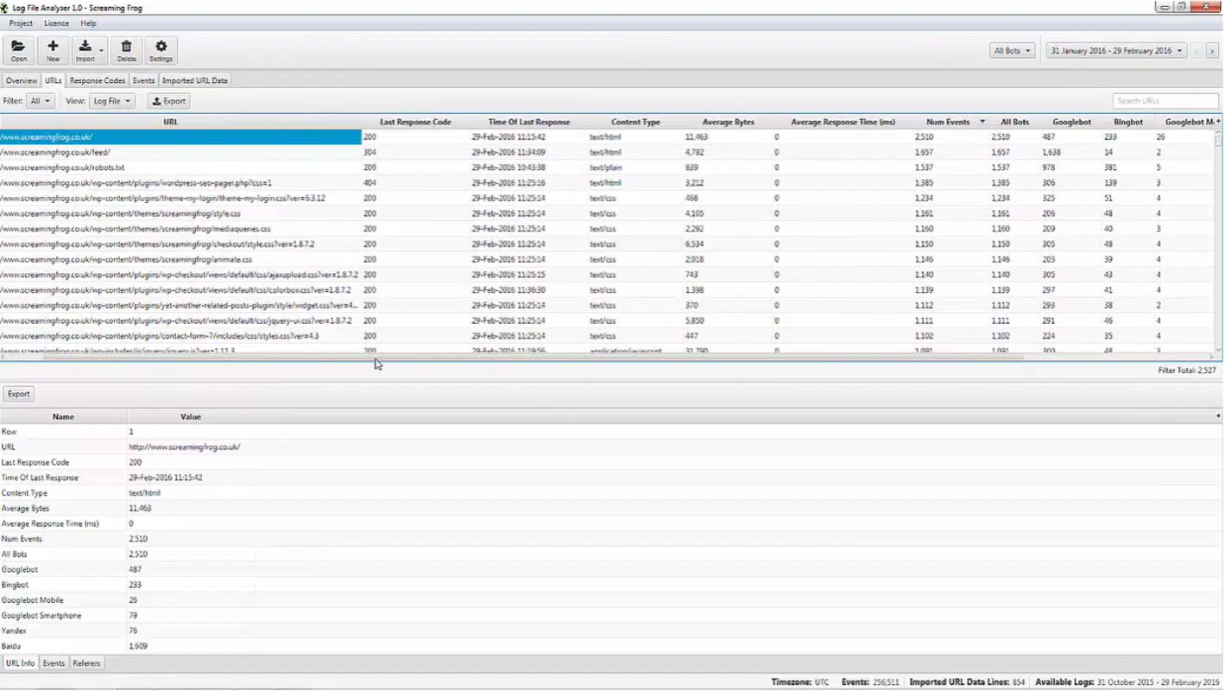The width and height of the screenshot is (1225, 691).
Task: Select the URLs tab
Action: tap(54, 80)
